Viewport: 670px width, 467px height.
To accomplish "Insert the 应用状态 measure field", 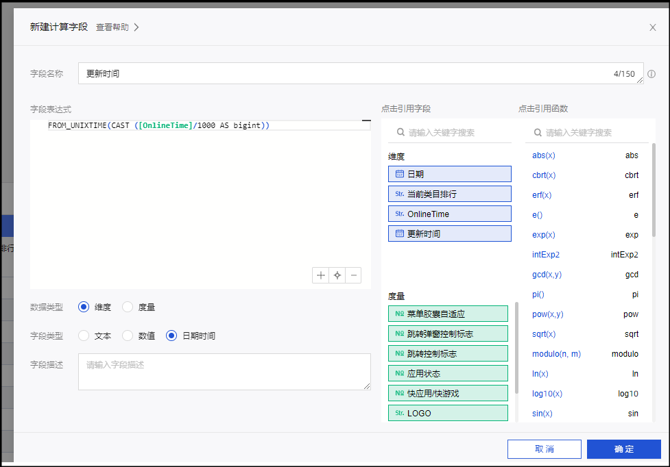I will click(448, 374).
